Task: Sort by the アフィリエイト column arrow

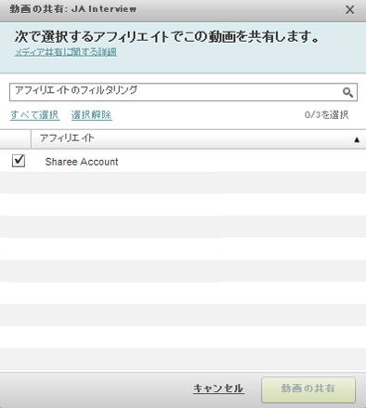Action: [x=357, y=140]
